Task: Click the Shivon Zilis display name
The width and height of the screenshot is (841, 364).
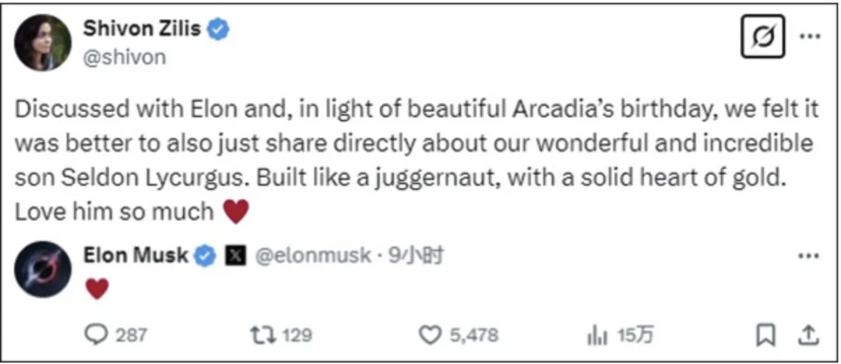Action: click(x=141, y=30)
